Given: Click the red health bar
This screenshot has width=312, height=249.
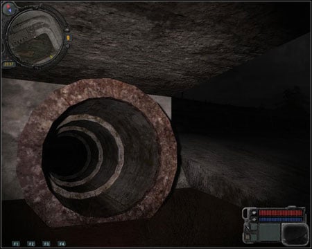Looking at the screenshot, I should click(280, 213).
